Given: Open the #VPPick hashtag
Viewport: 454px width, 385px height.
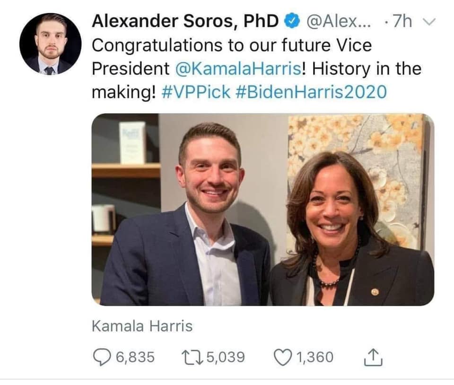Looking at the screenshot, I should tap(196, 92).
